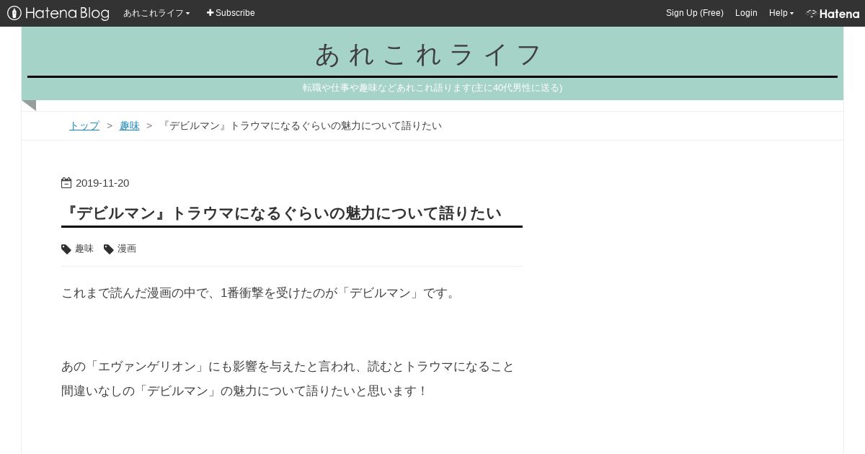Click the Login link
This screenshot has width=865, height=454.
click(746, 13)
